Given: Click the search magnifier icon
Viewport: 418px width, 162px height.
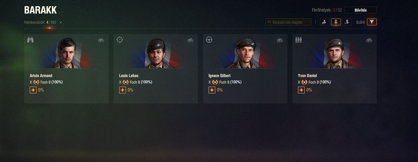Looking at the screenshot, I should pyautogui.click(x=270, y=22).
